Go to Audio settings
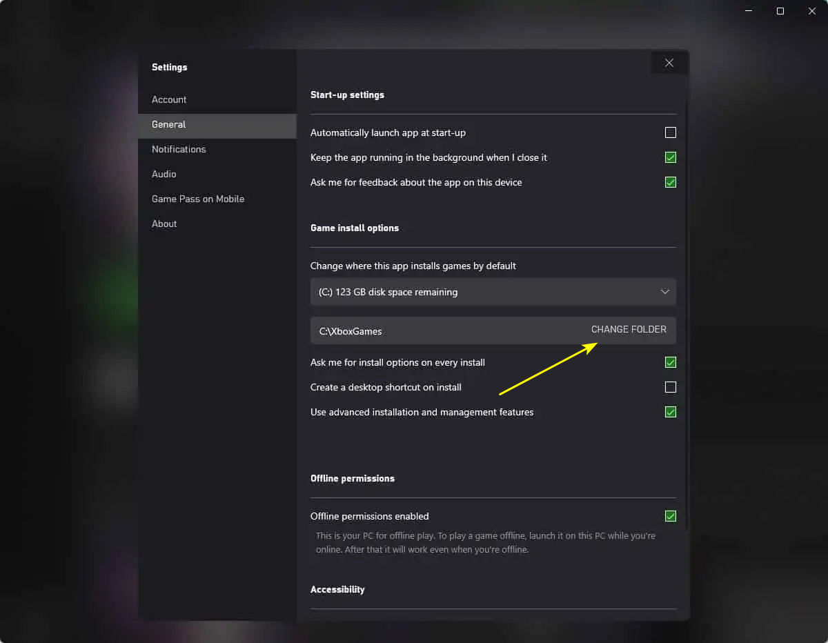The height and width of the screenshot is (643, 828). point(164,174)
